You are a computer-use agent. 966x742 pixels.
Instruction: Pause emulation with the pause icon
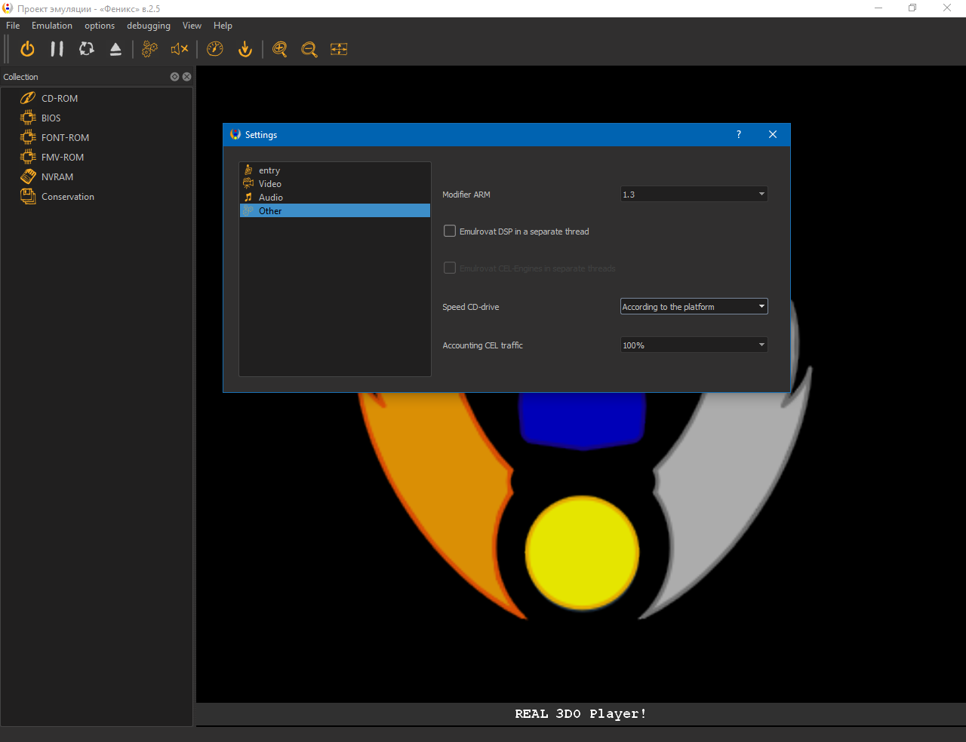click(x=57, y=49)
